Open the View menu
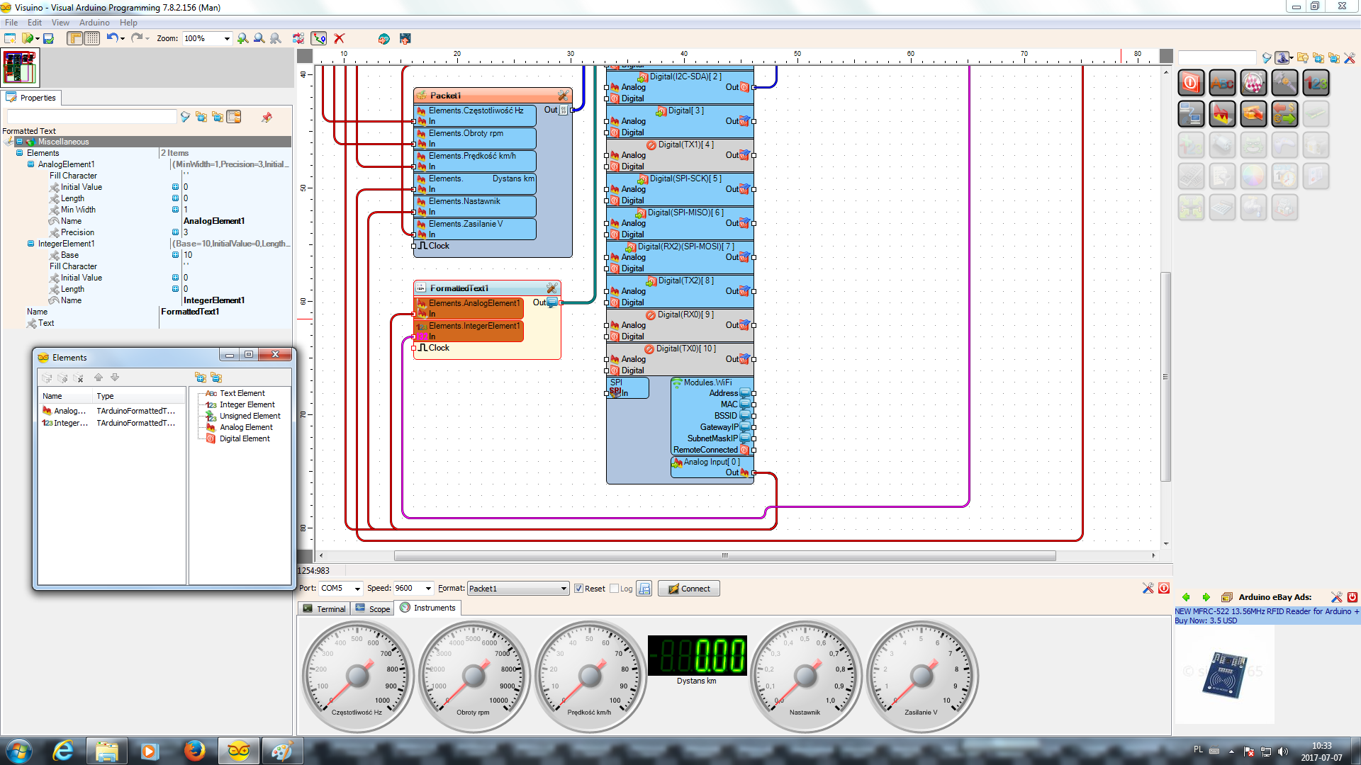 [x=61, y=23]
